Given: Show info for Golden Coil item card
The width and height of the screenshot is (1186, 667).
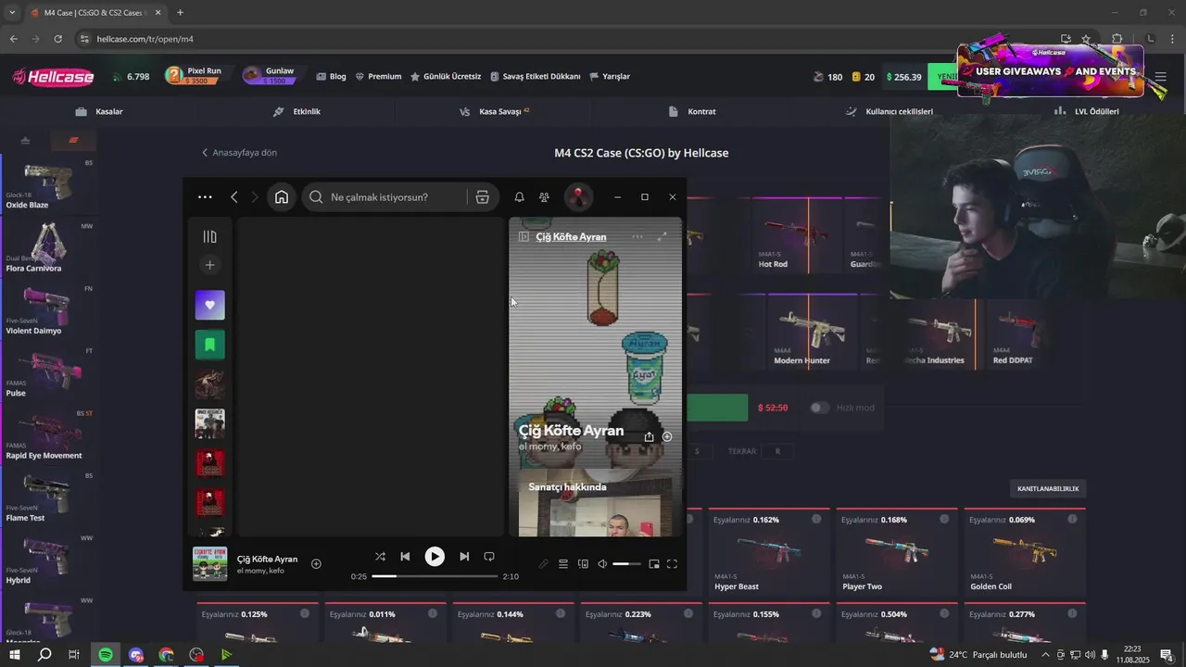Looking at the screenshot, I should point(1072,520).
